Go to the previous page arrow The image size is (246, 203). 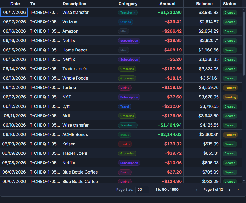coord(196,190)
